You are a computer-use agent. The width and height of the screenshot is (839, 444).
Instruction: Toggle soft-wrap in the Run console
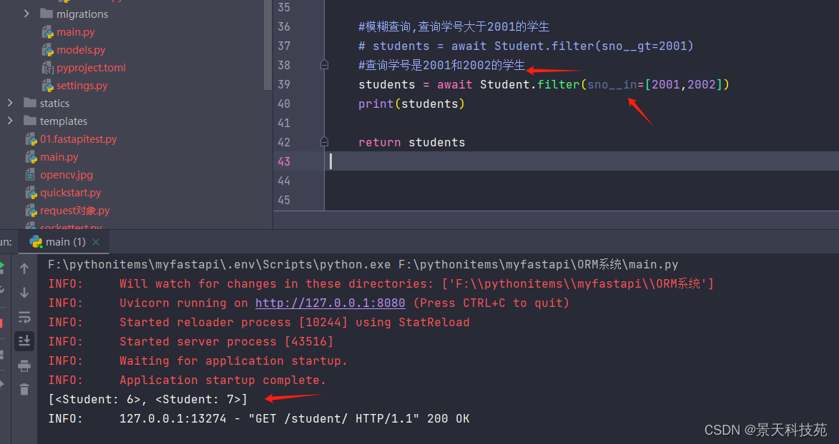[24, 317]
